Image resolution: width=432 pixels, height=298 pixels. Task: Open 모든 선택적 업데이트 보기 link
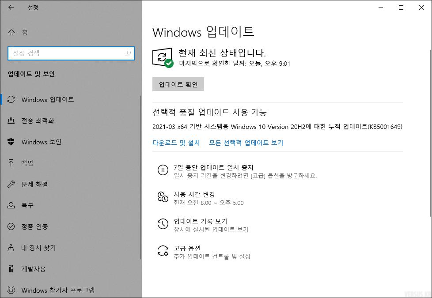tap(246, 143)
